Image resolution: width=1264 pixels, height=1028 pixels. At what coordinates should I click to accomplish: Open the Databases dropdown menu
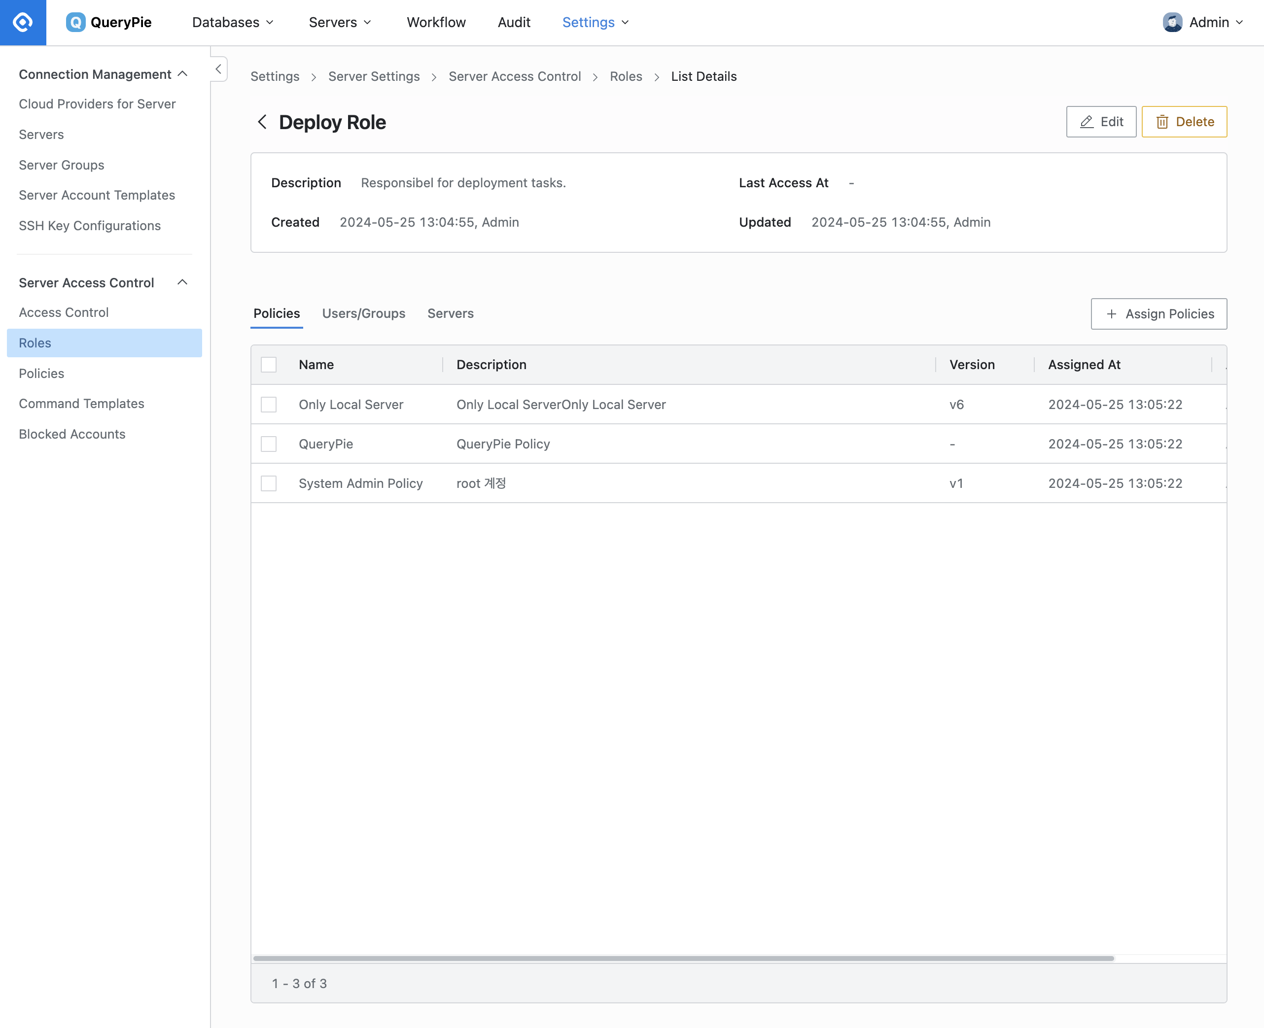[233, 23]
